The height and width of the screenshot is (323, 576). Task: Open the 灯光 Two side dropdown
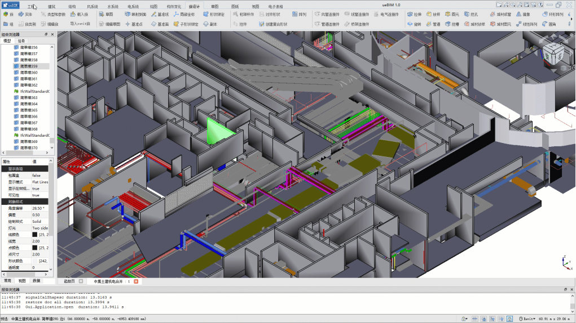39,228
